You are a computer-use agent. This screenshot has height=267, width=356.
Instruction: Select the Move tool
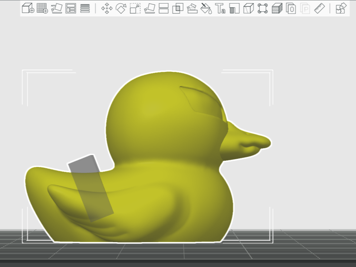tap(107, 8)
